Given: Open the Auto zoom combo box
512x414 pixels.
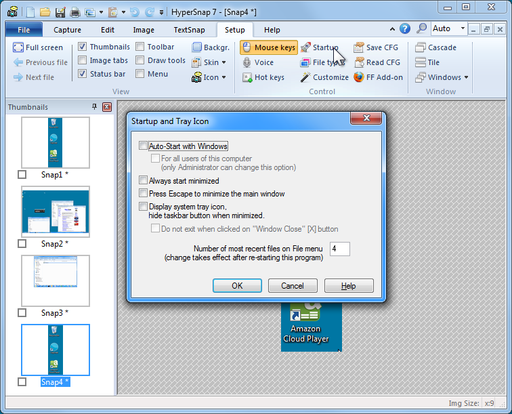Looking at the screenshot, I should coord(450,28).
